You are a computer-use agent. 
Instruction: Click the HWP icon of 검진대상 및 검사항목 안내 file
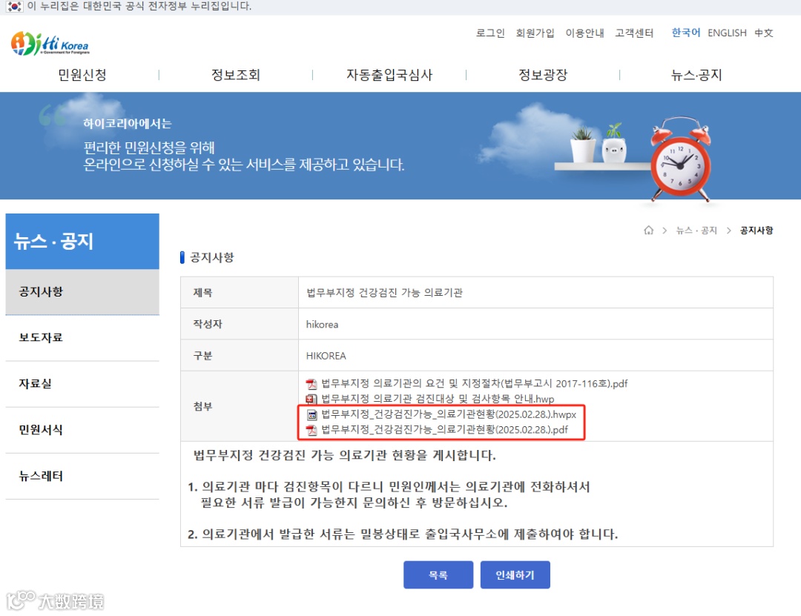[x=311, y=399]
